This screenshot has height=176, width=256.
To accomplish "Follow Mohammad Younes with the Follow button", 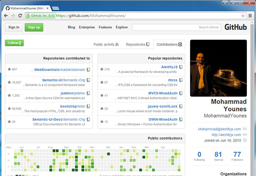I will [x=14, y=43].
